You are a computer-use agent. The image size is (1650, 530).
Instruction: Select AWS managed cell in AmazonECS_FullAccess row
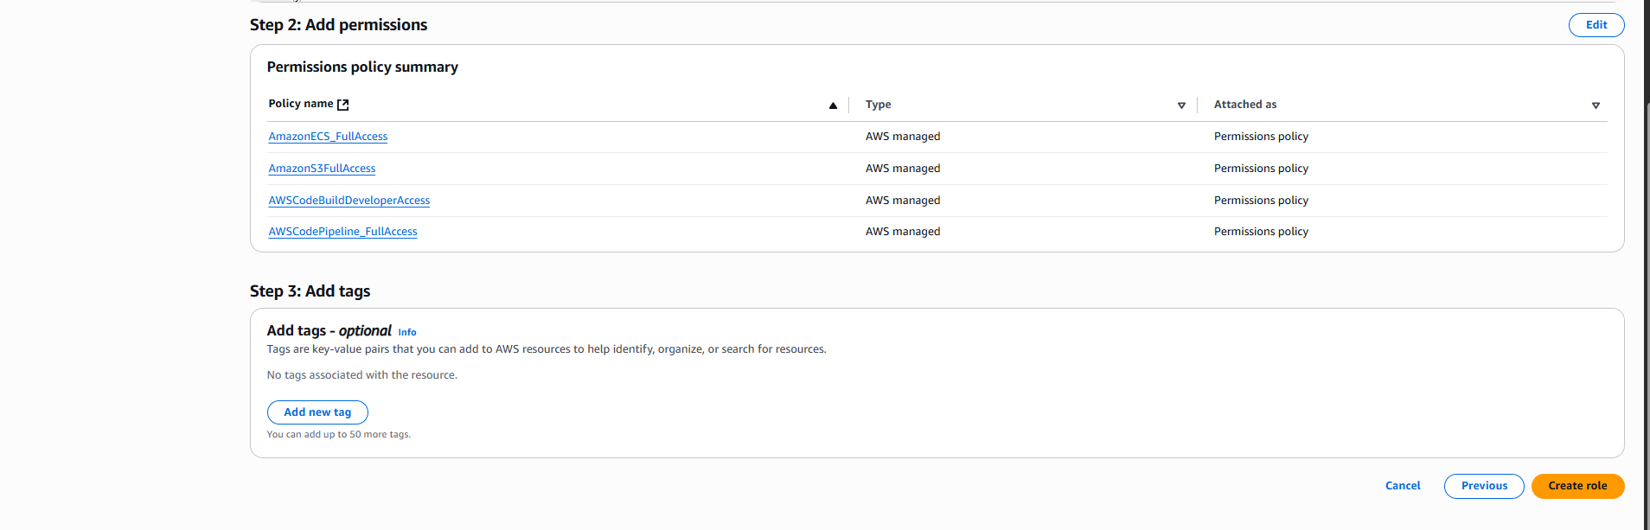click(x=902, y=137)
